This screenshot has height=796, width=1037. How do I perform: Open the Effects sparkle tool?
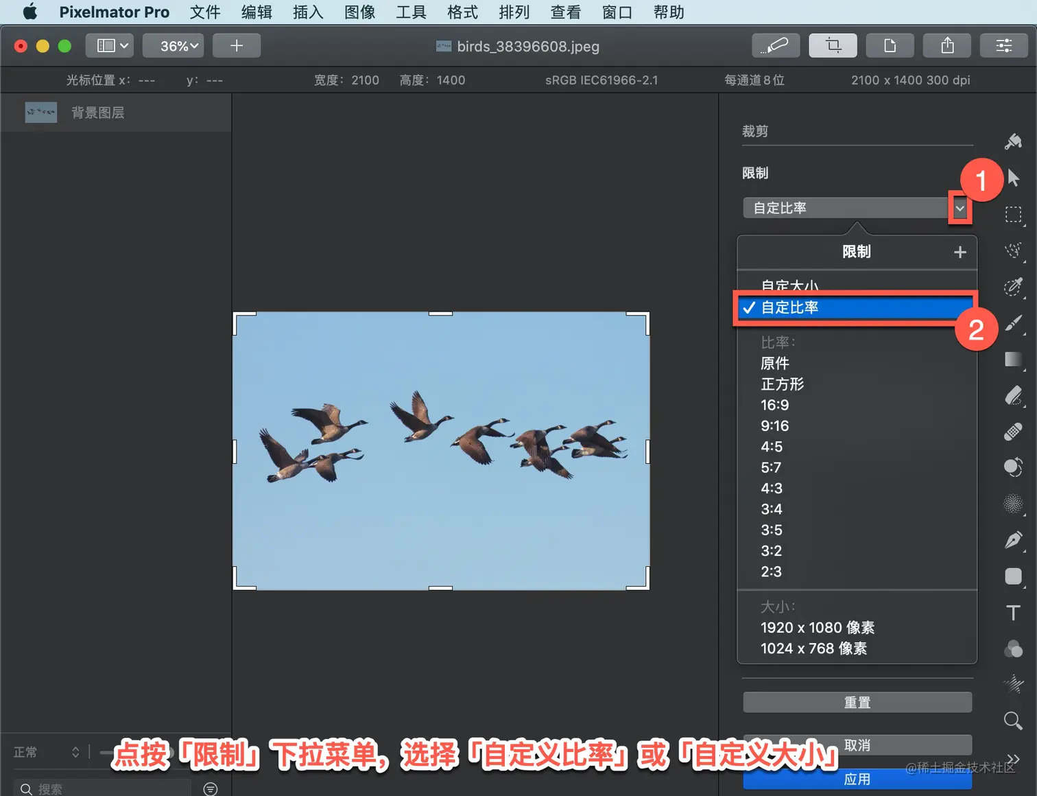click(1013, 684)
